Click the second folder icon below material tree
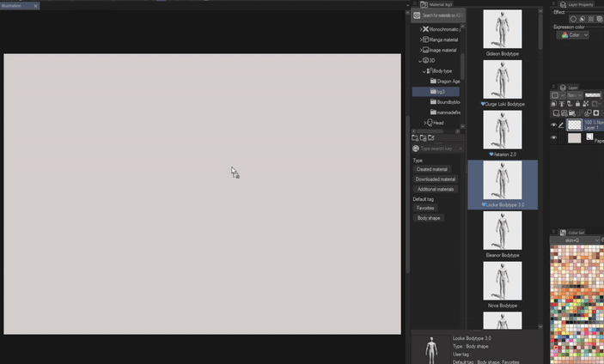 [423, 137]
